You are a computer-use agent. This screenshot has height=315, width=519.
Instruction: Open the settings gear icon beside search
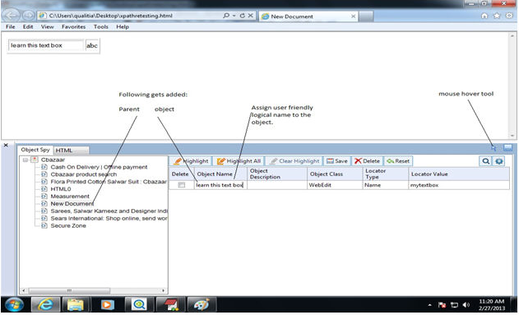(x=498, y=161)
